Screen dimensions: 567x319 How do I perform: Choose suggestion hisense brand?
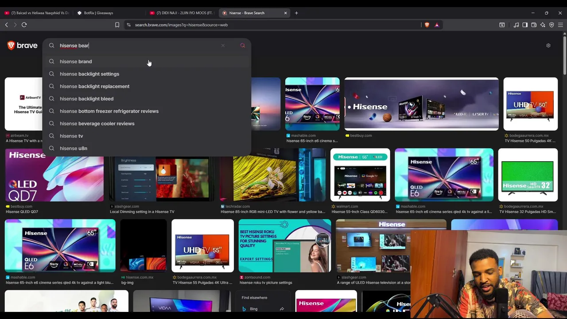pyautogui.click(x=147, y=62)
